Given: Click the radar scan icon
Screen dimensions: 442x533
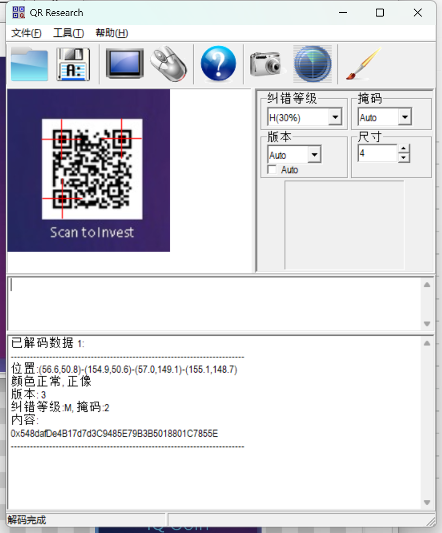Looking at the screenshot, I should 313,64.
